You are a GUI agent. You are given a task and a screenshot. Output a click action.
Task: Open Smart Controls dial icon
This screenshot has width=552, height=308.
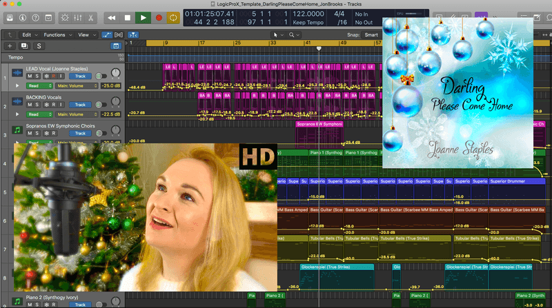click(65, 18)
